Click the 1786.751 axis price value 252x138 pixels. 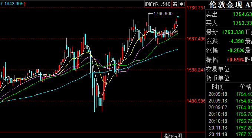pyautogui.click(x=196, y=8)
